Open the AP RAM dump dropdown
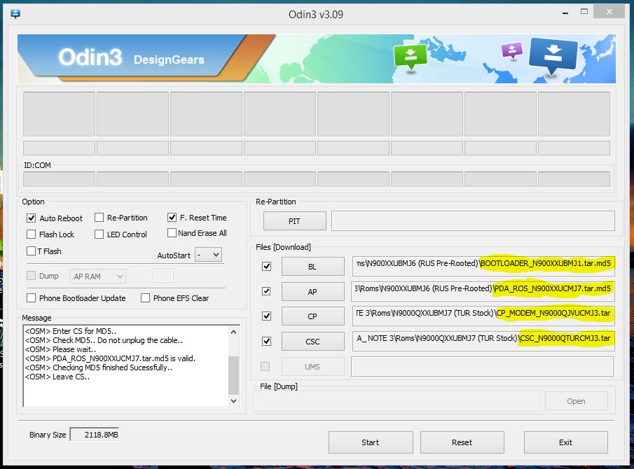Screen dimensions: 634x469 (x=97, y=276)
